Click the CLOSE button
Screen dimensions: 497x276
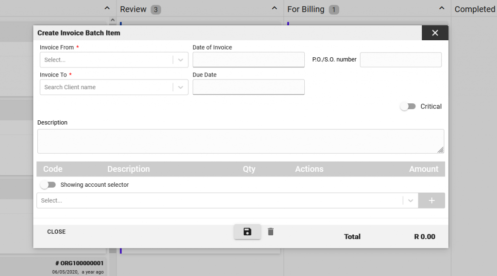tap(56, 232)
